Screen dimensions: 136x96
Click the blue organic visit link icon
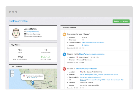[64, 54]
